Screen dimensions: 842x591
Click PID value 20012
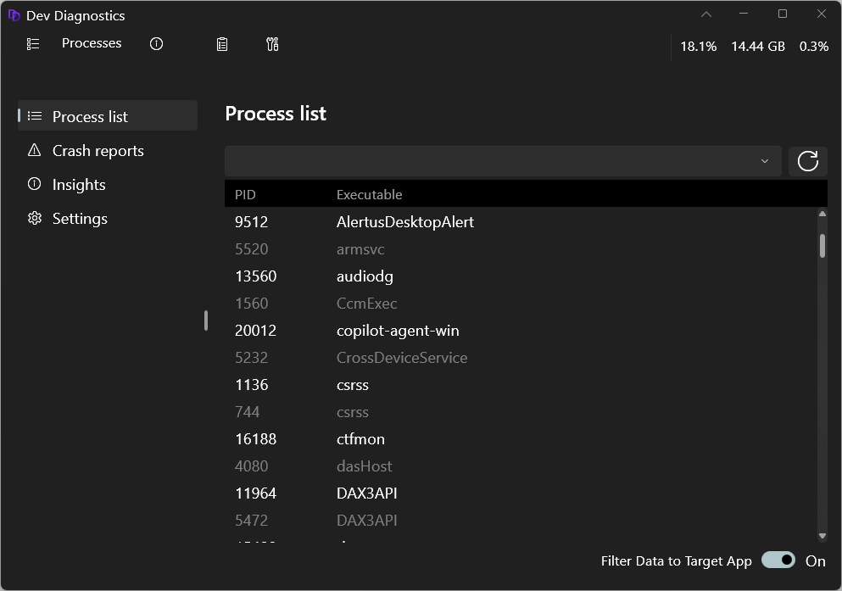tap(255, 330)
